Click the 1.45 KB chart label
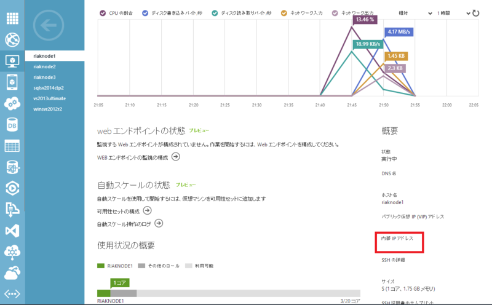The image size is (492, 305). (396, 56)
